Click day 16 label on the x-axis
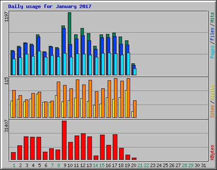The width and height of the screenshot is (217, 170). [108, 165]
